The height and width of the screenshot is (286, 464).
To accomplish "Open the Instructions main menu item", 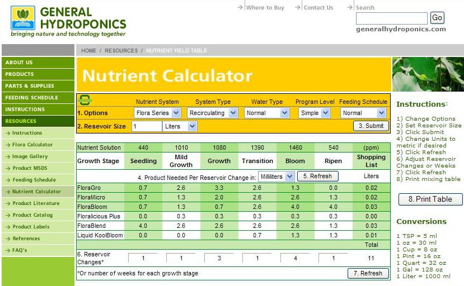I will click(x=38, y=109).
